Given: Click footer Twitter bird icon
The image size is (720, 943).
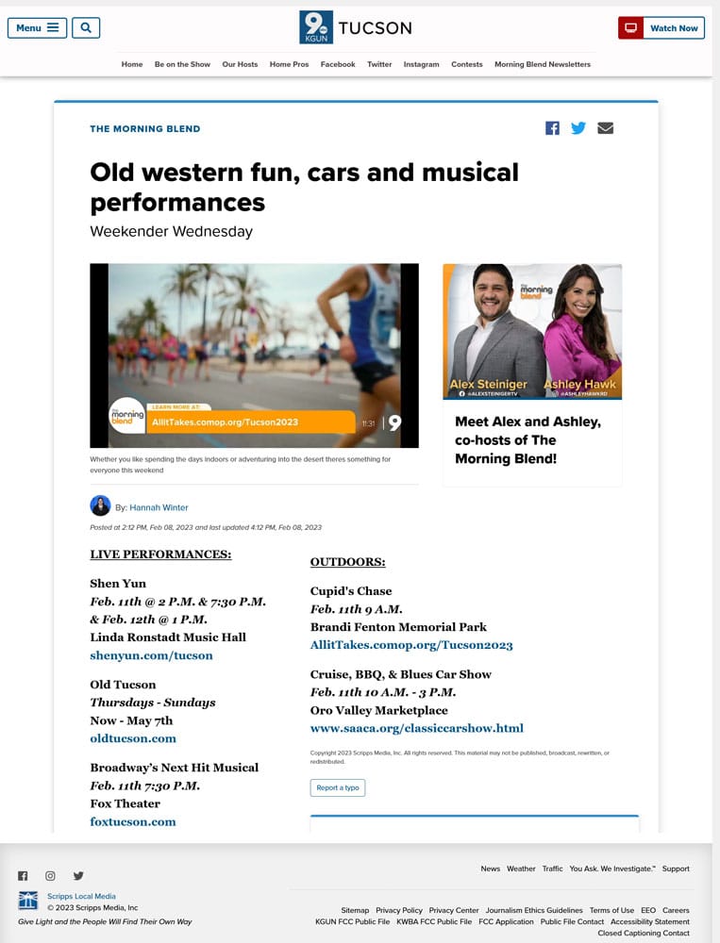Looking at the screenshot, I should [x=78, y=876].
